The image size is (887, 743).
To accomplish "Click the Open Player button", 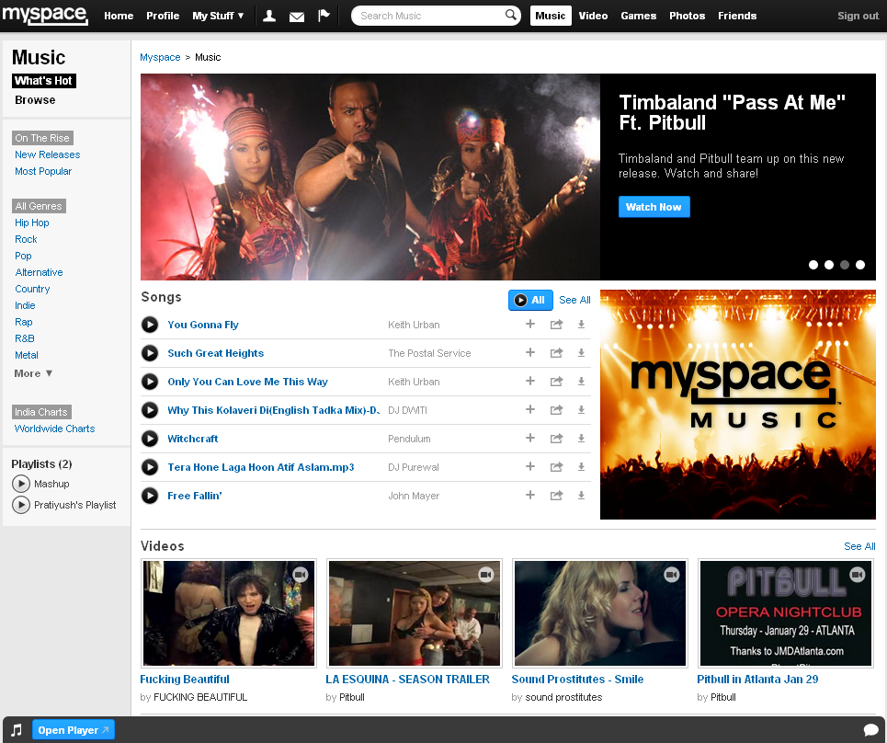I will pyautogui.click(x=74, y=730).
